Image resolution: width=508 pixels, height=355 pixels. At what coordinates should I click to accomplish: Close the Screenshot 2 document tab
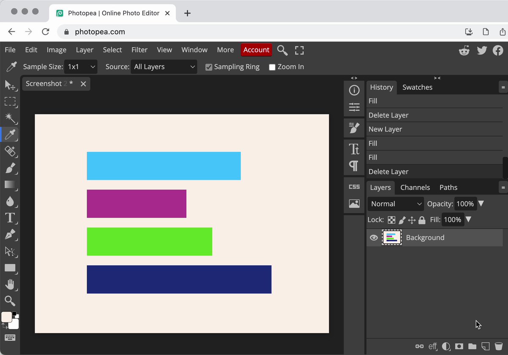click(83, 84)
